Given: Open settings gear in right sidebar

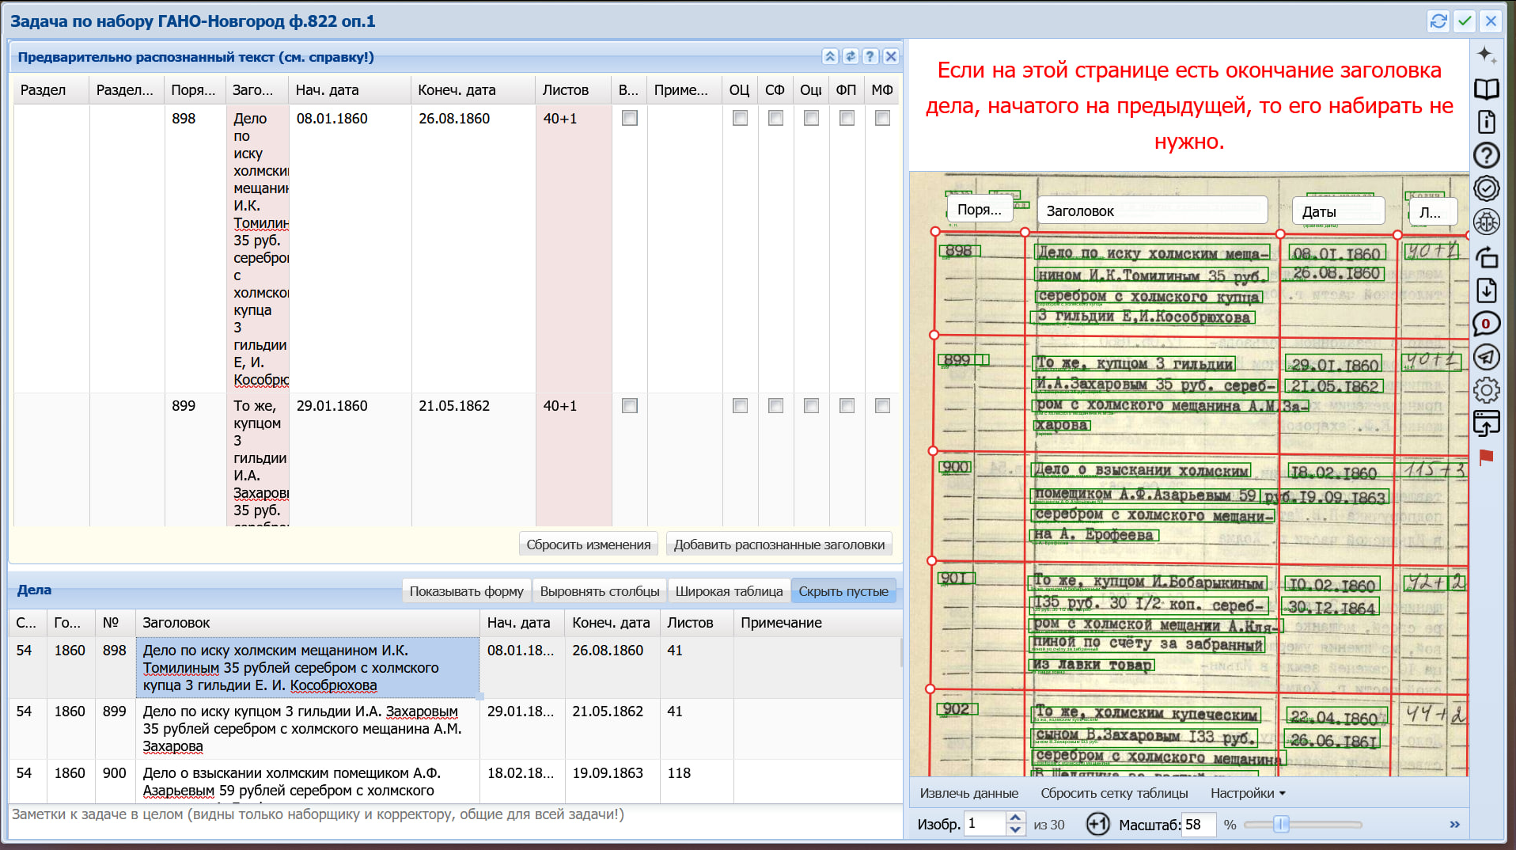Looking at the screenshot, I should point(1487,390).
